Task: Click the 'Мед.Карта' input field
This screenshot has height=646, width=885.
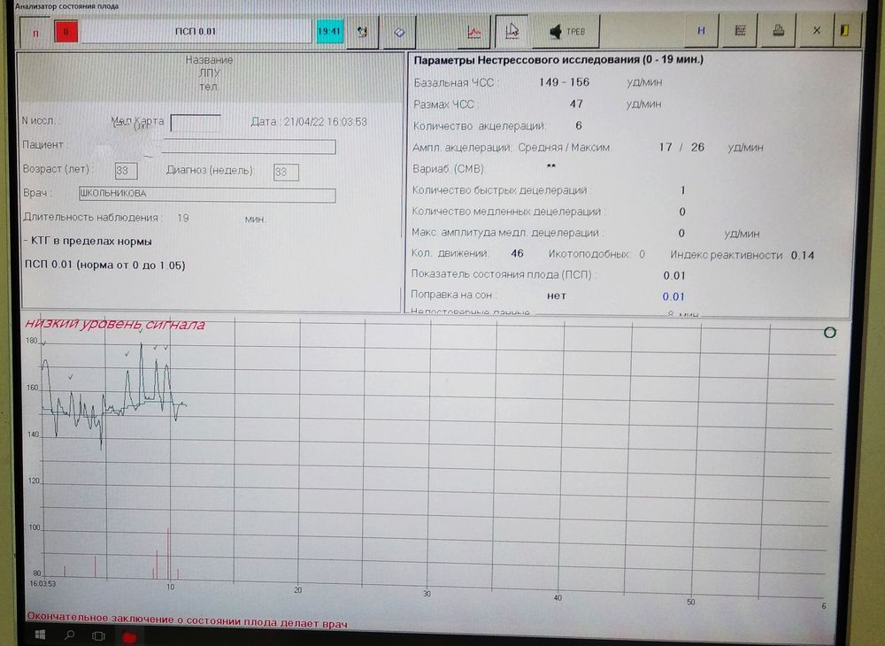Action: pyautogui.click(x=196, y=123)
